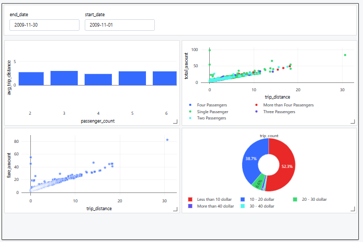Screen dimensions: 363x242
Task: Click the end_date input field
Action: click(44, 25)
